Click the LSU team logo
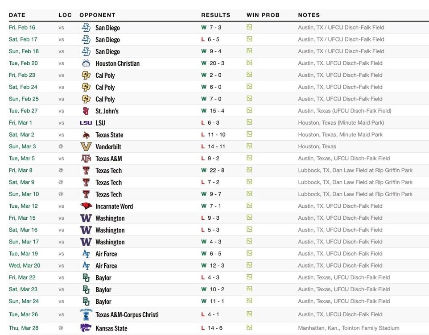Image resolution: width=429 pixels, height=335 pixels. pos(86,123)
